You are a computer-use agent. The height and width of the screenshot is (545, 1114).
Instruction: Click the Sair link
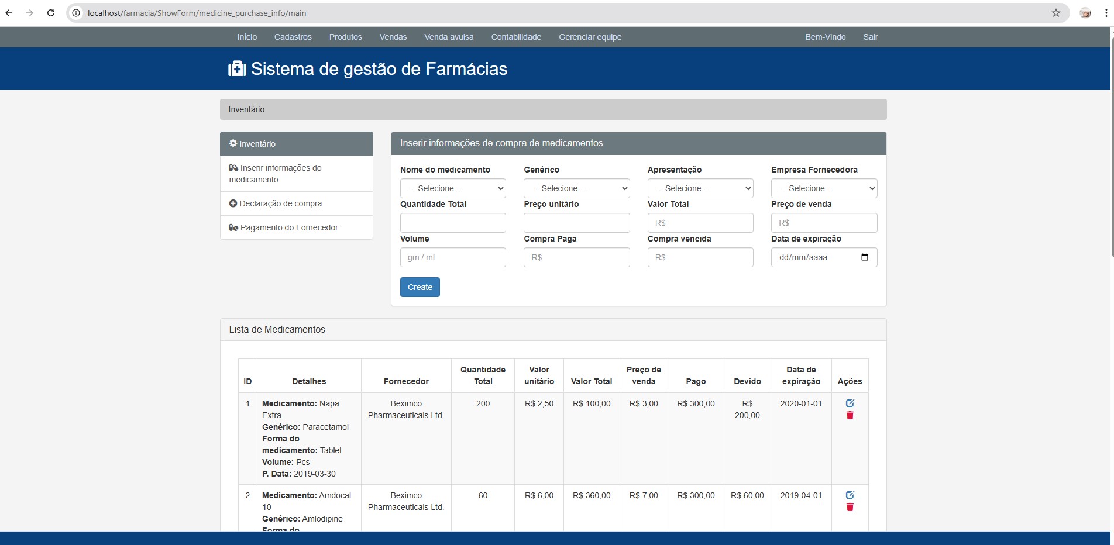tap(870, 36)
